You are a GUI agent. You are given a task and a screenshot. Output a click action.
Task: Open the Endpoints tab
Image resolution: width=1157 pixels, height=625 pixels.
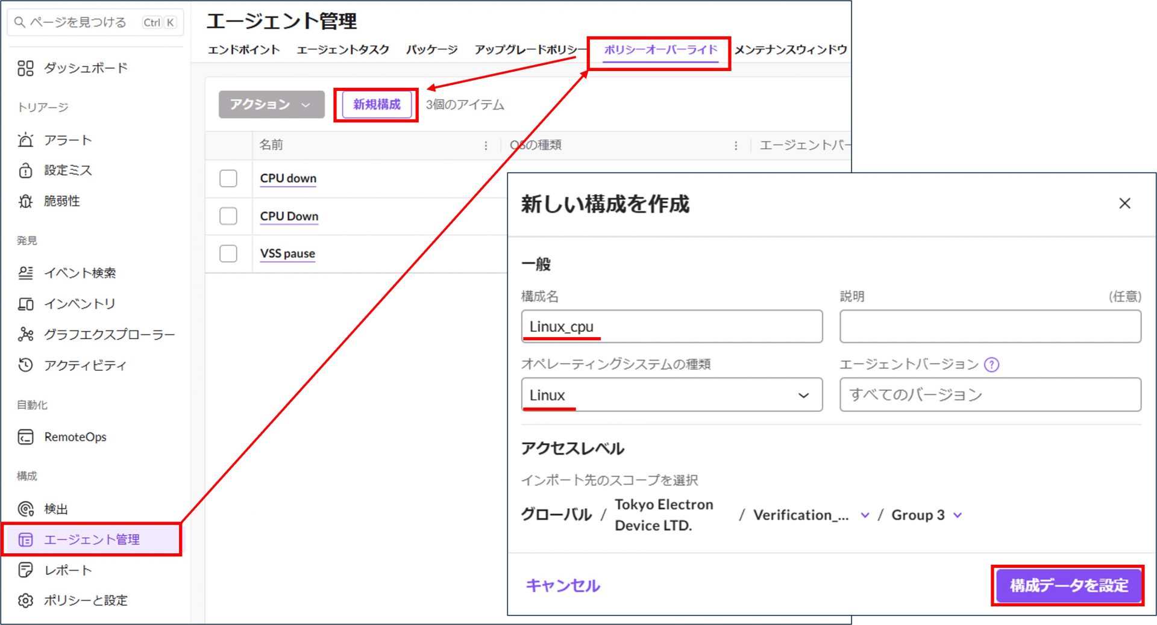[243, 50]
